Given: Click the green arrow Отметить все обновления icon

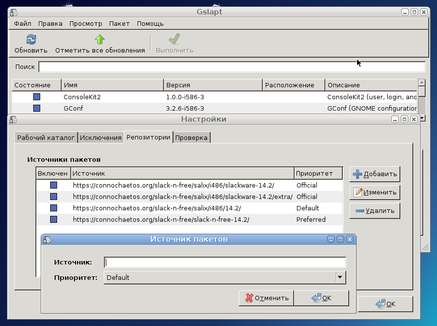Looking at the screenshot, I should pos(99,39).
